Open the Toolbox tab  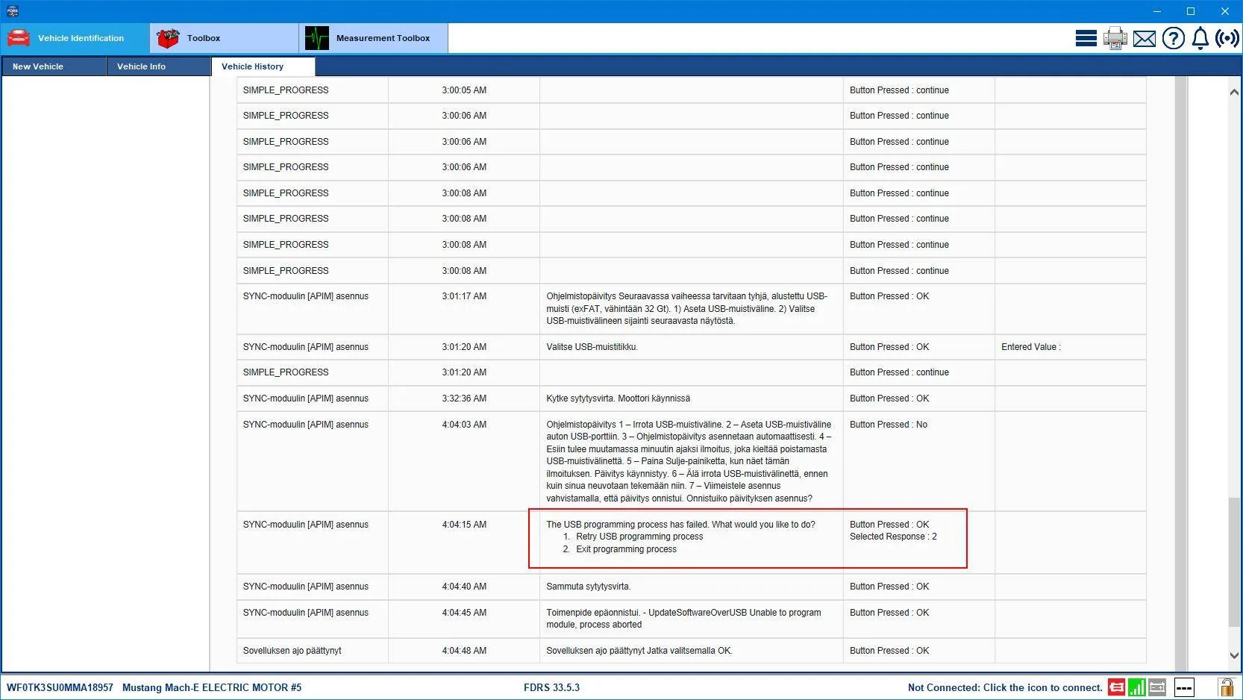224,38
